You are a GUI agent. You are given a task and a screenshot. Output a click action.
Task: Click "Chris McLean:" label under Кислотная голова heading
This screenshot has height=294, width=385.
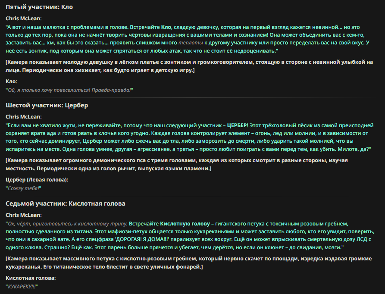pyautogui.click(x=24, y=215)
